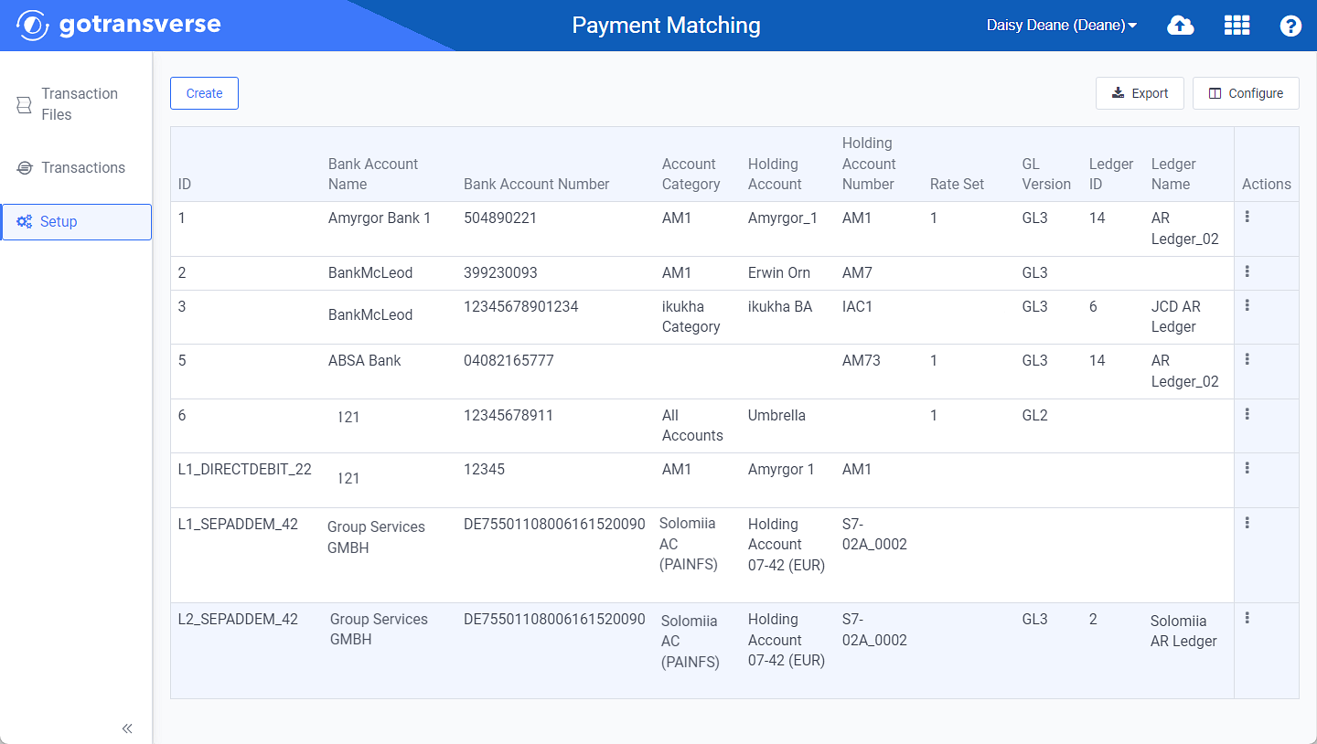Click Holding Account Number column header
Image resolution: width=1317 pixels, height=744 pixels.
point(869,164)
